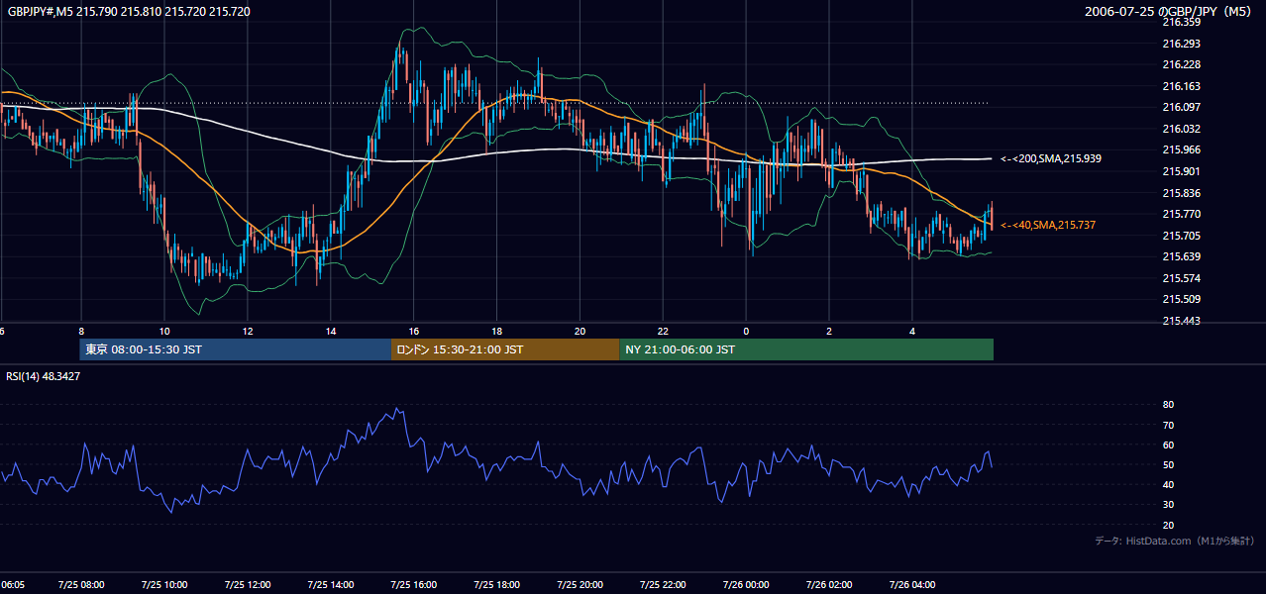Select the NY 21:00-06:00 JST session bar
Screen dimensions: 1266x594
[x=806, y=349]
